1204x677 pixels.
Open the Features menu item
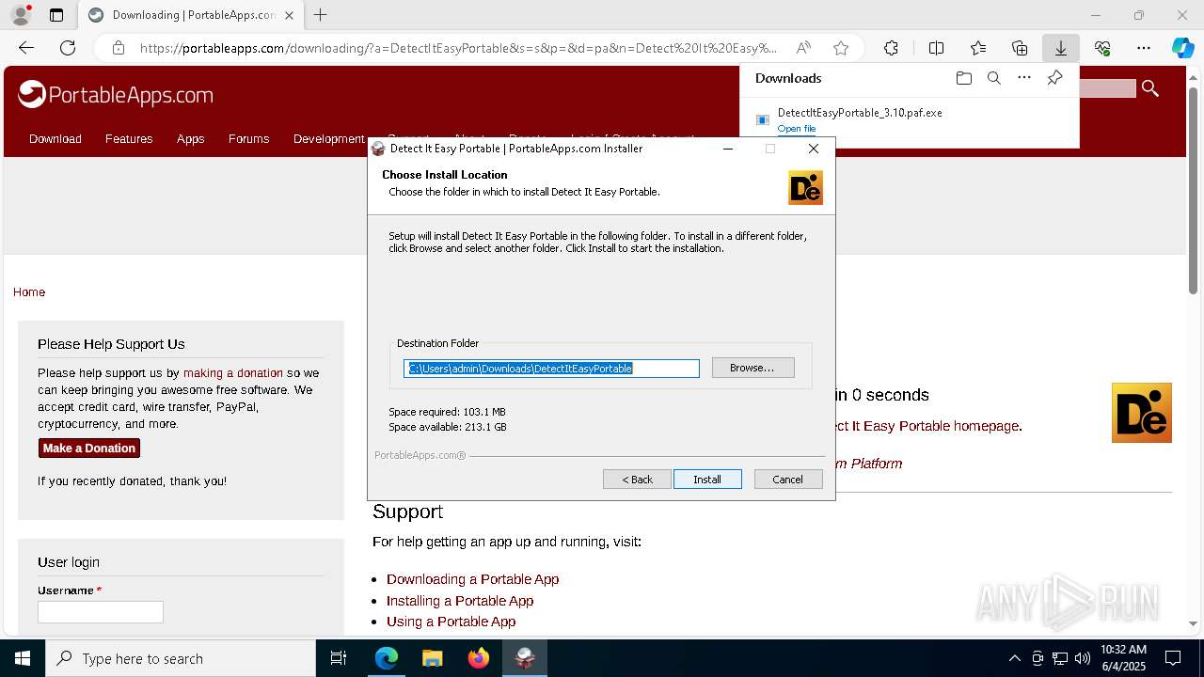[x=129, y=139]
